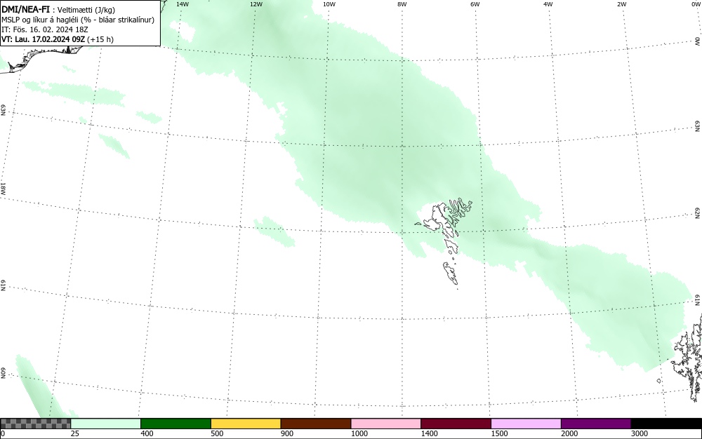Click the '4W' longitude label

548,4
